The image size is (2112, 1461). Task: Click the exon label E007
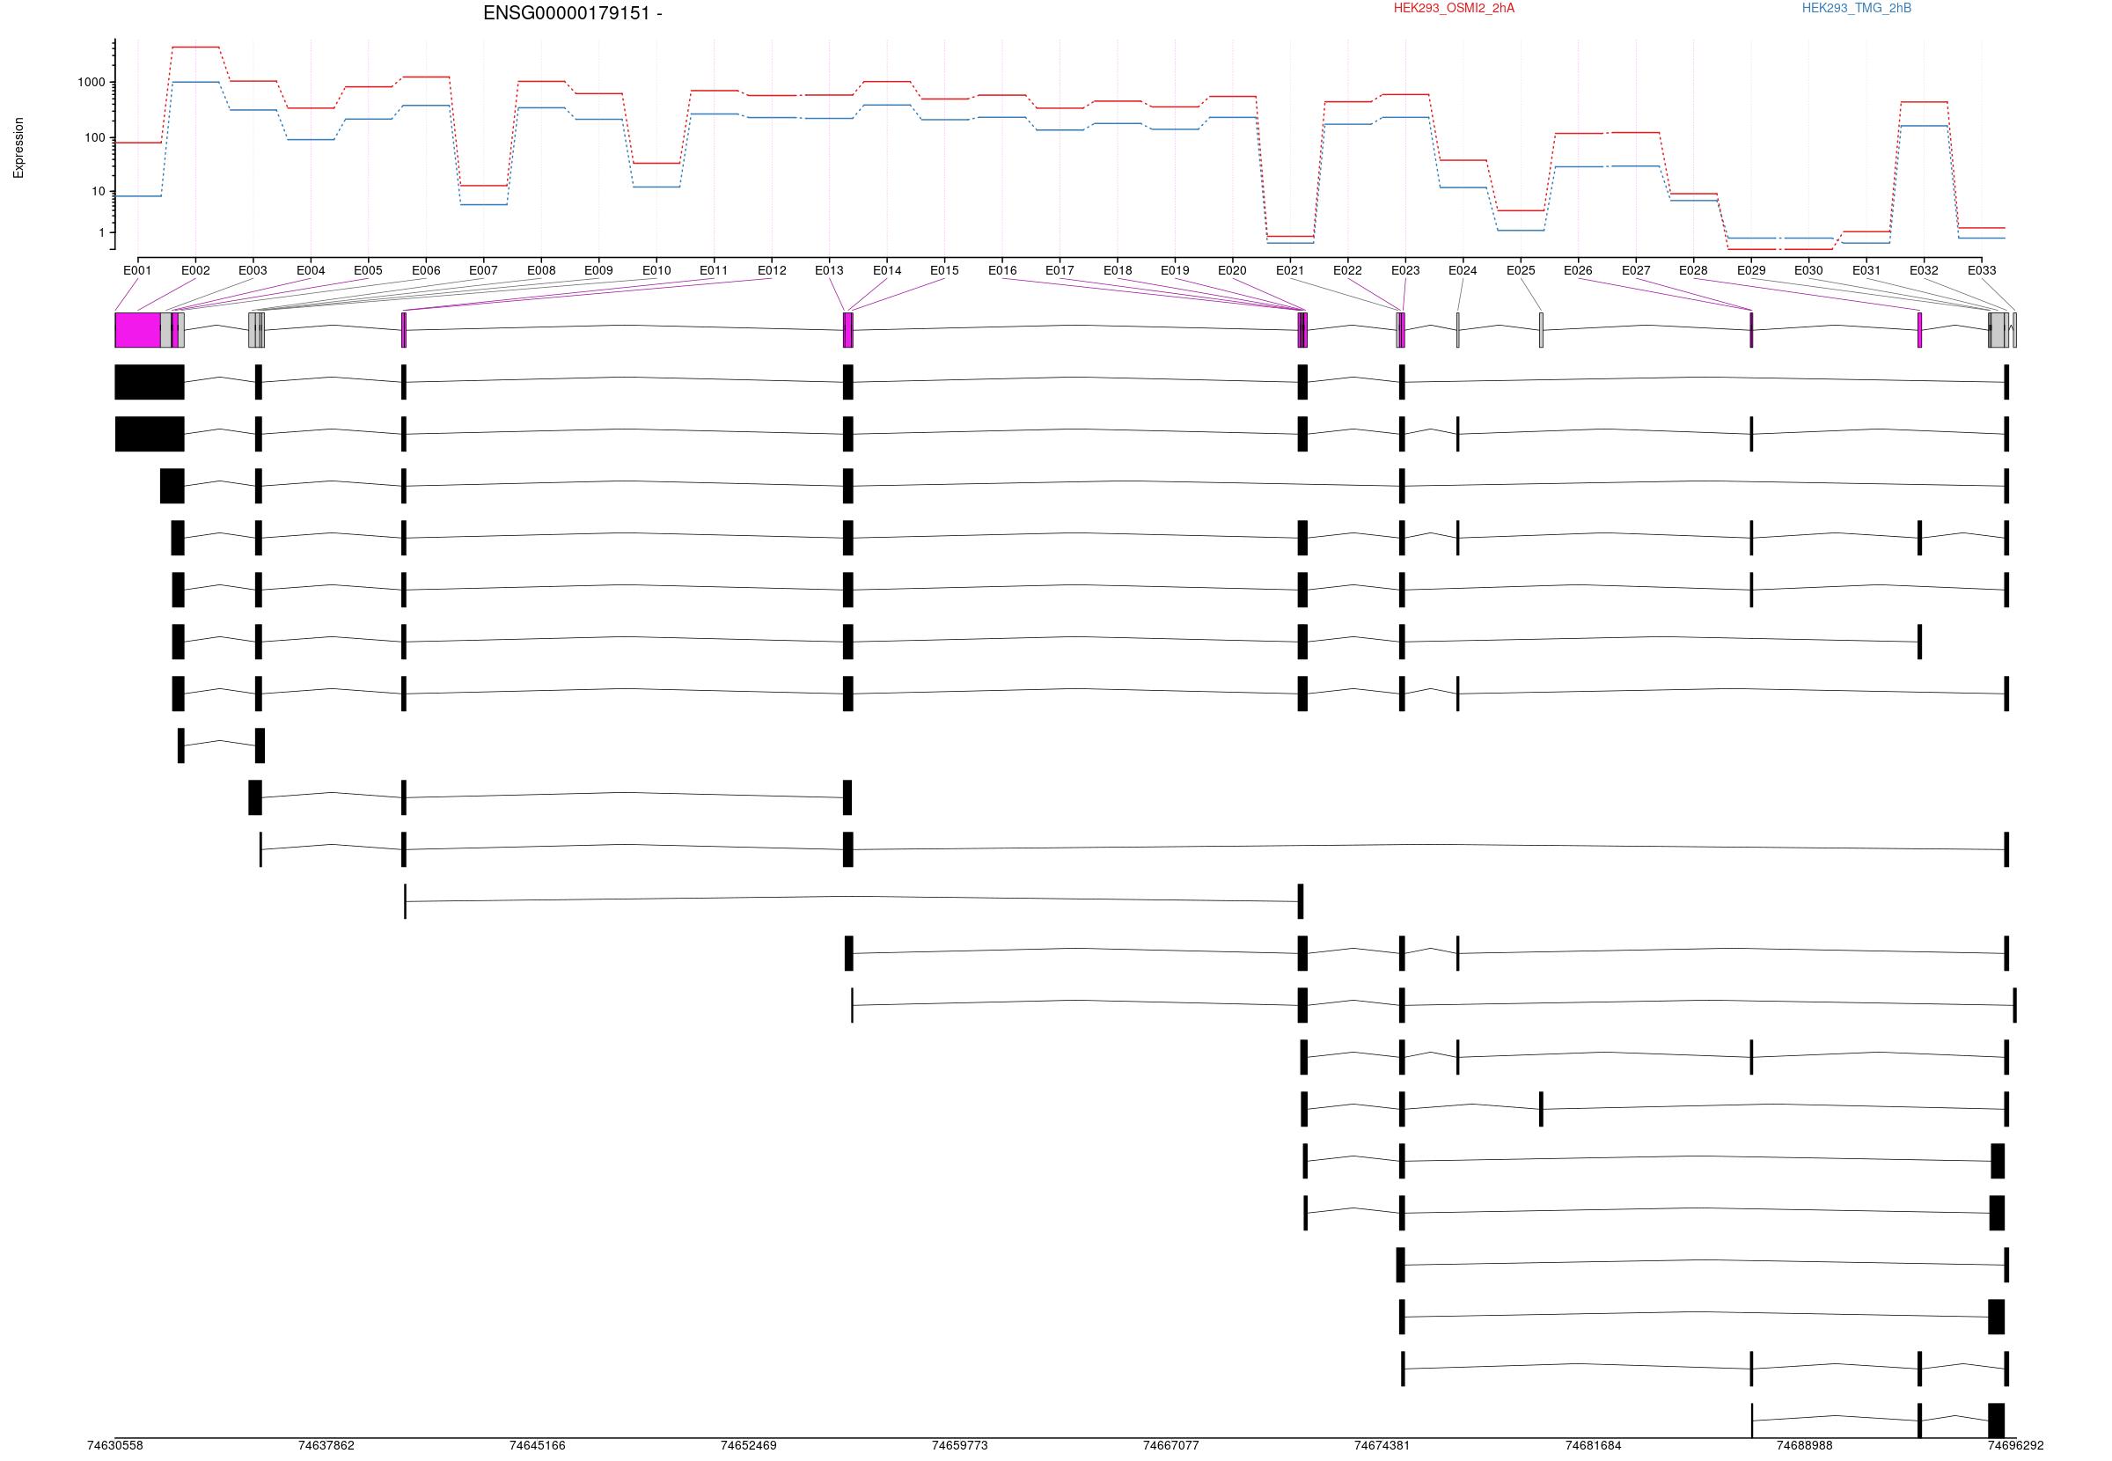(483, 271)
